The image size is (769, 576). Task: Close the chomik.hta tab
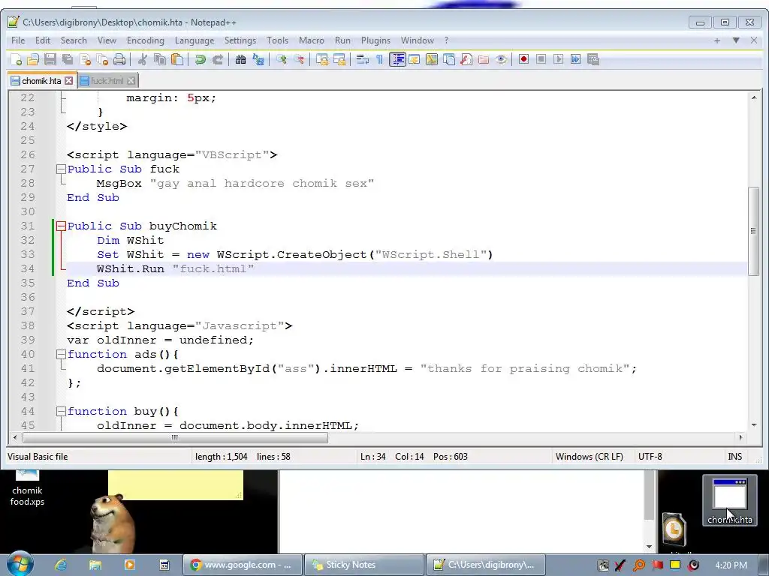68,81
